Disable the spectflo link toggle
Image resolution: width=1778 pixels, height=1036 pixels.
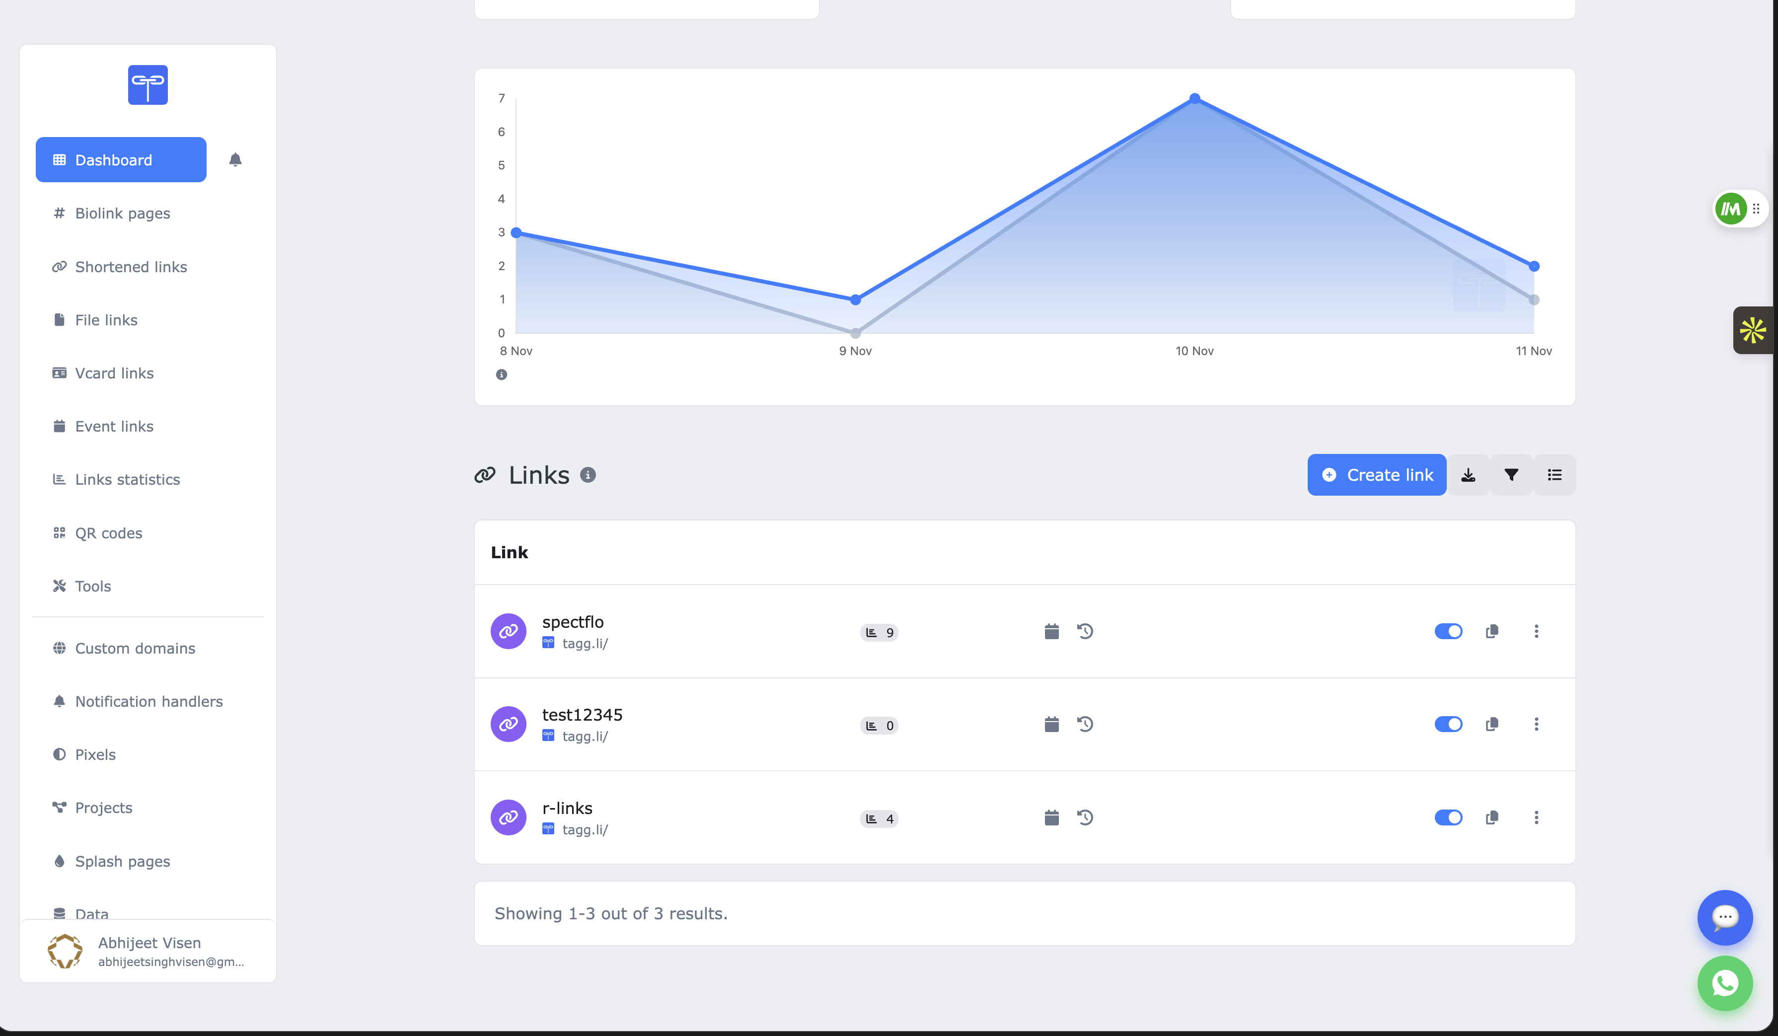[x=1449, y=631]
